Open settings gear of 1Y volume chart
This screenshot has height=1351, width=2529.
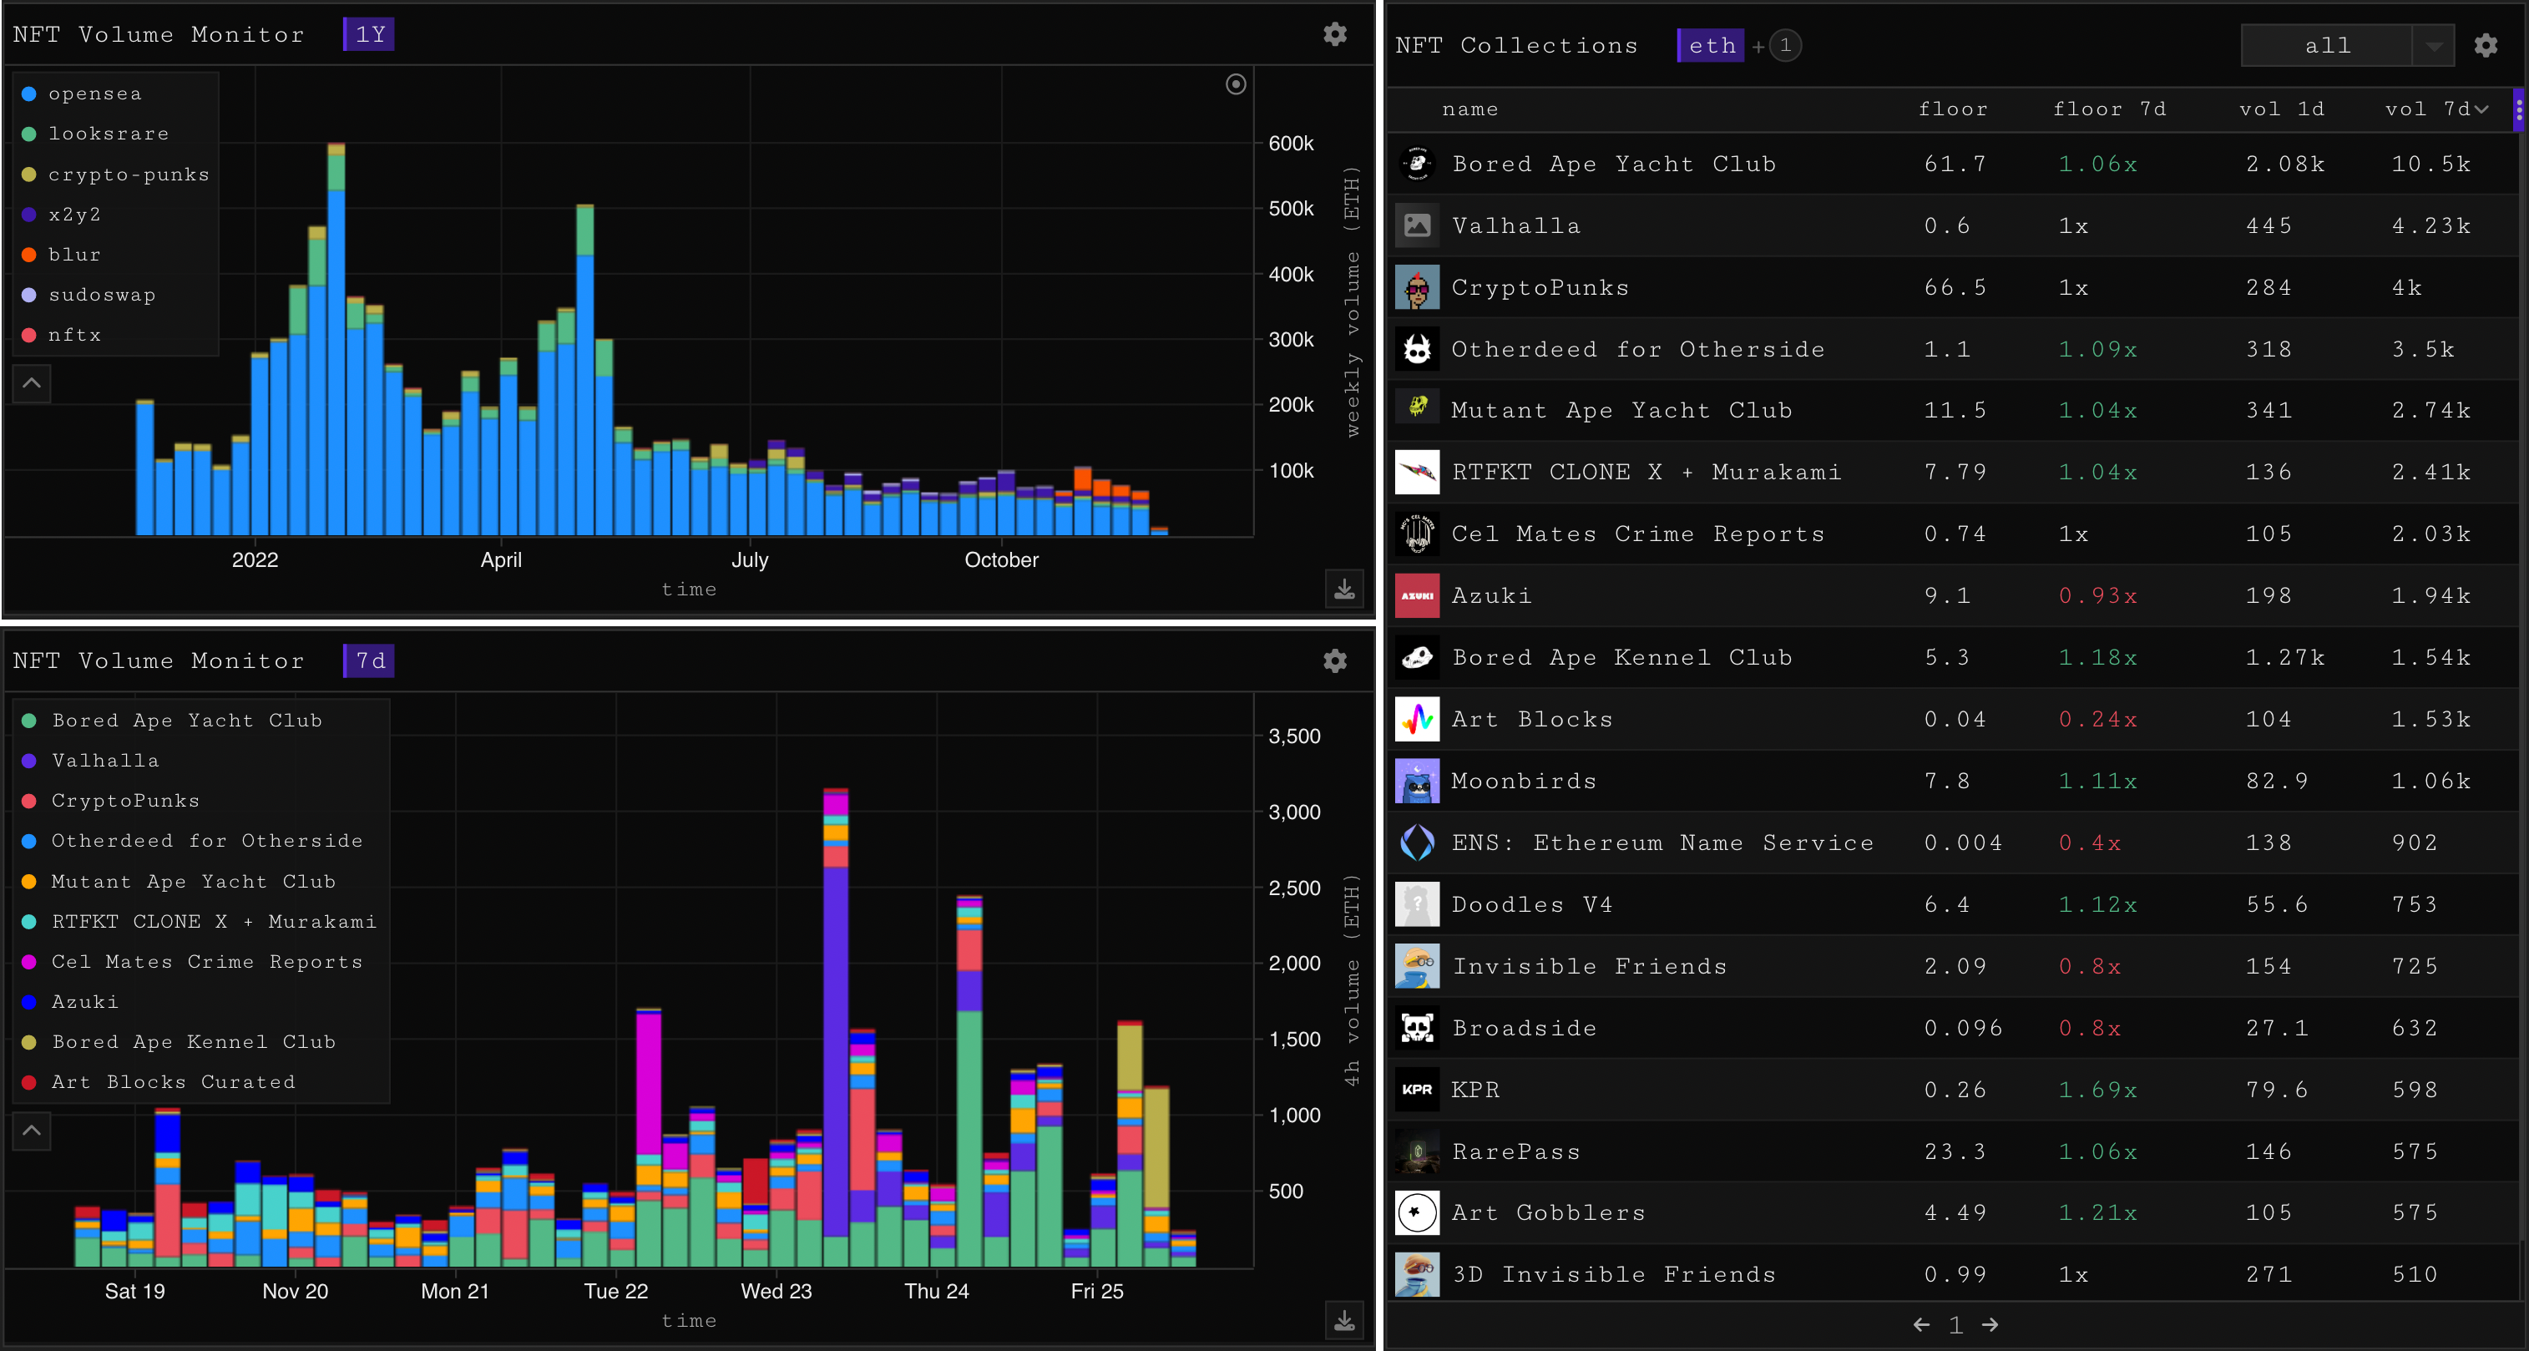pyautogui.click(x=1334, y=34)
